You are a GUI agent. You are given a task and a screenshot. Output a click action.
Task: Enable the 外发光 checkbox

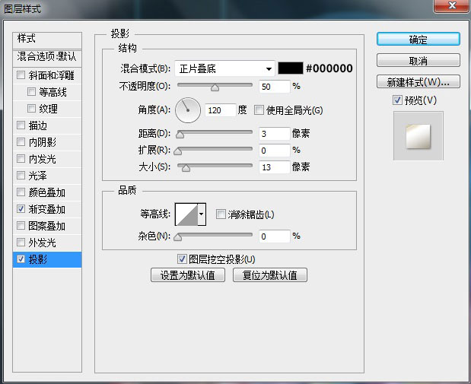21,243
